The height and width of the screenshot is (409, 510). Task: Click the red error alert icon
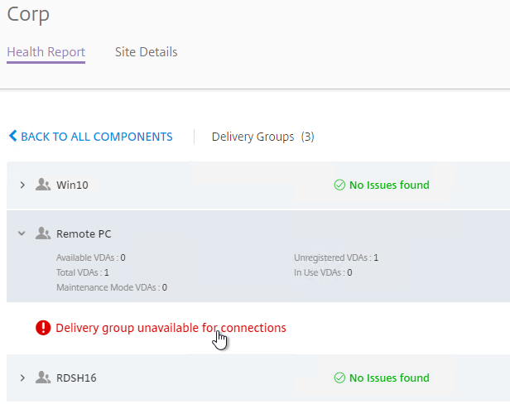click(x=43, y=328)
